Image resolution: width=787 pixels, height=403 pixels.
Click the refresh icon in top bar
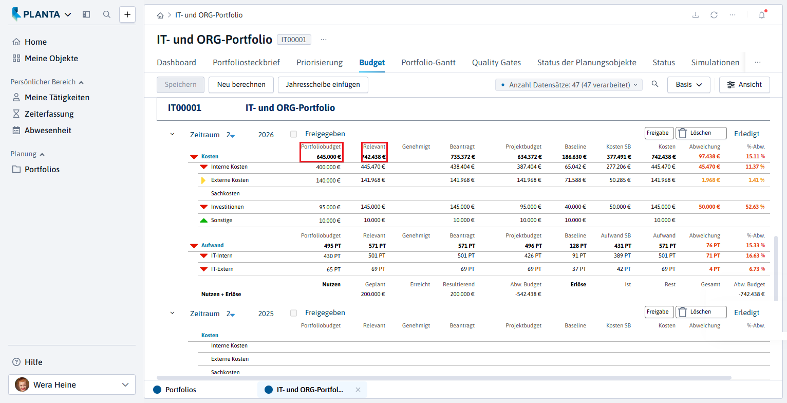click(714, 15)
